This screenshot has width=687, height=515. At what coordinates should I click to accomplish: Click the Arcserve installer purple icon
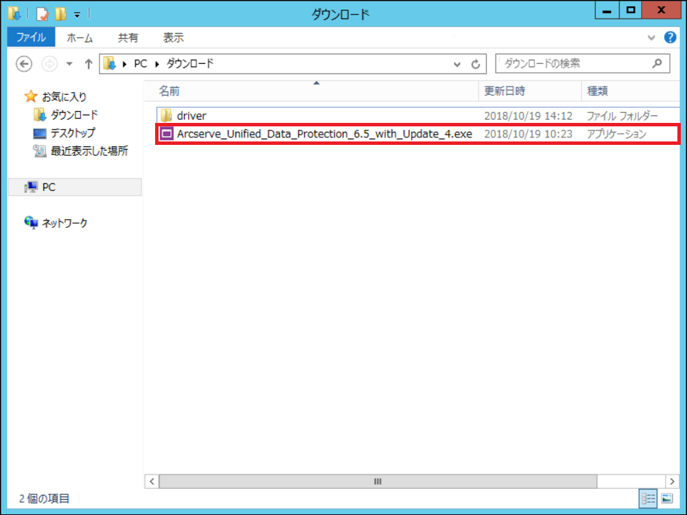click(167, 134)
